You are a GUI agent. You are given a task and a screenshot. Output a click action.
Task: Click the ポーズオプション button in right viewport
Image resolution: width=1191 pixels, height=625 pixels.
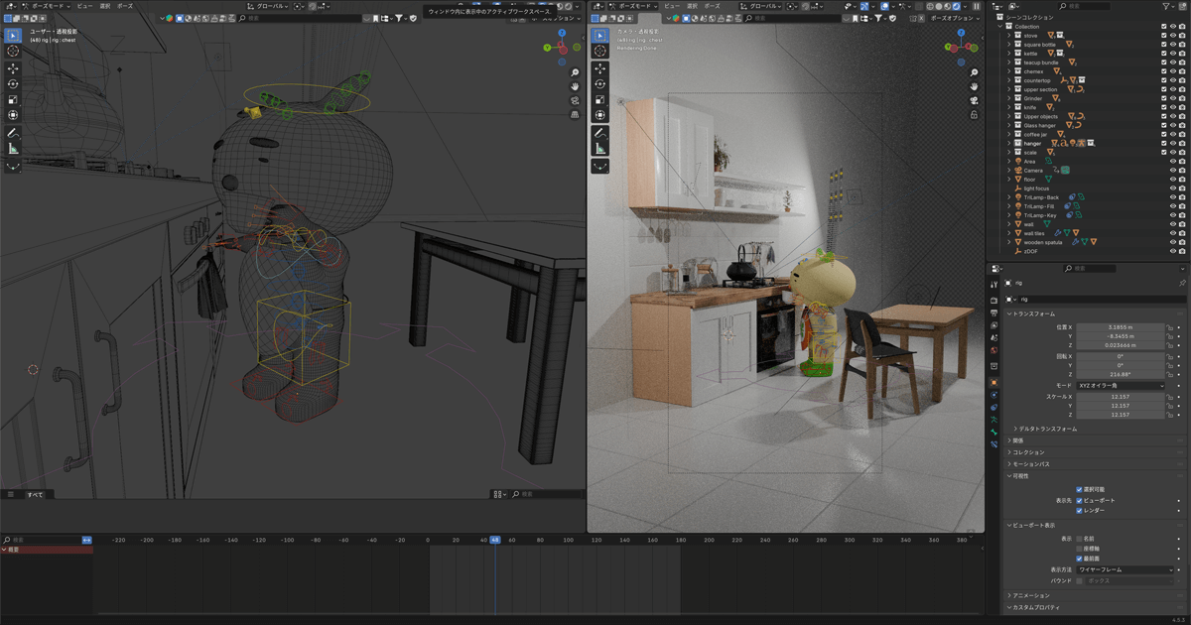point(952,18)
